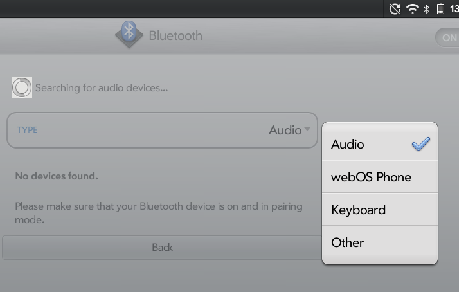Click the TYPE label in selector row
This screenshot has width=459, height=292.
(27, 130)
